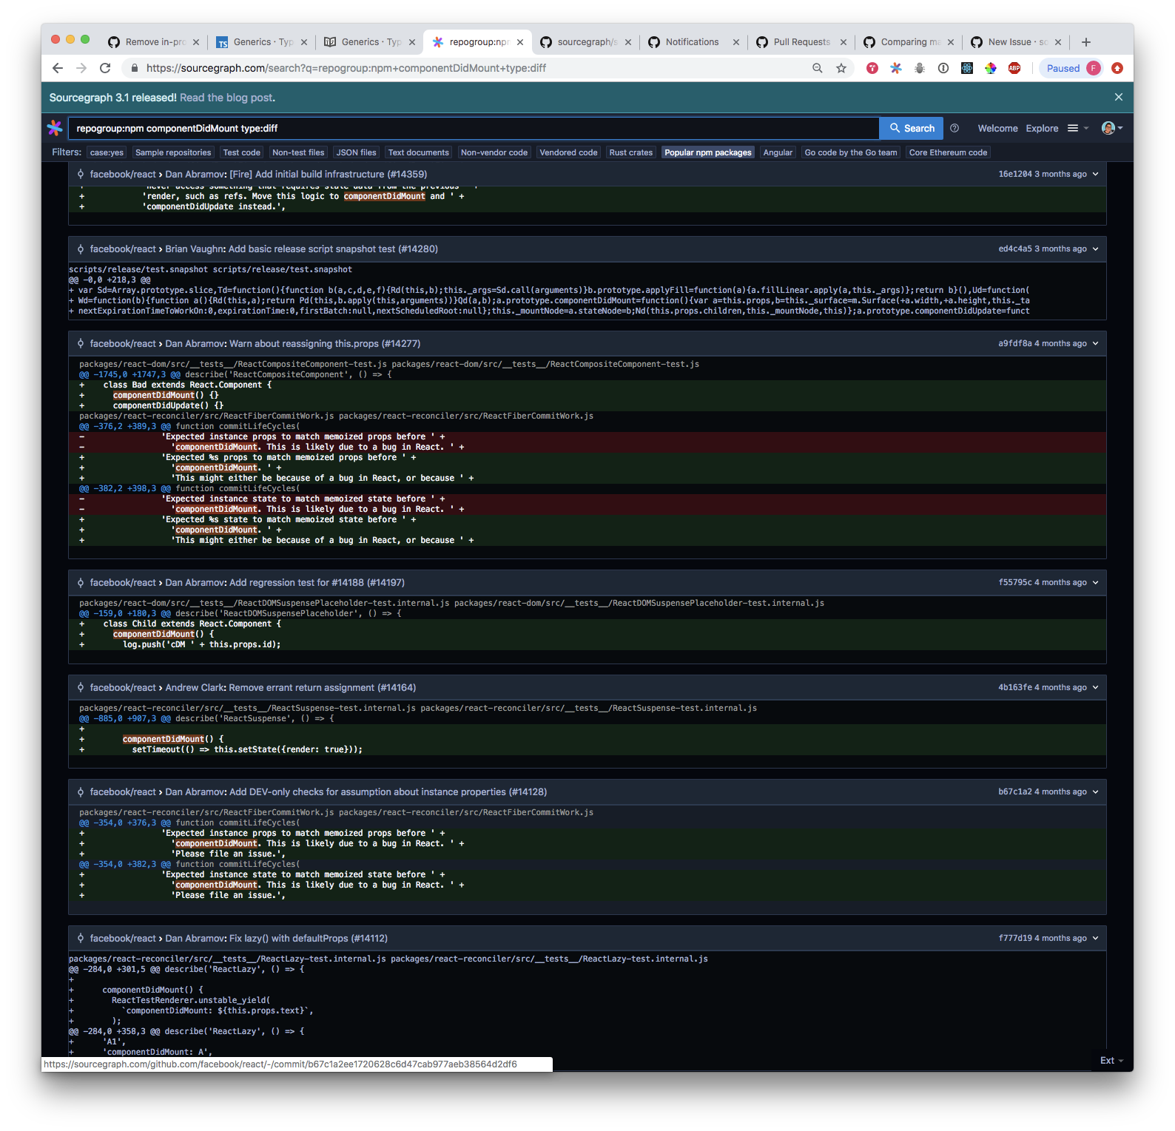Open the Ext dropdown at bottom right
The height and width of the screenshot is (1131, 1175).
tap(1111, 1060)
